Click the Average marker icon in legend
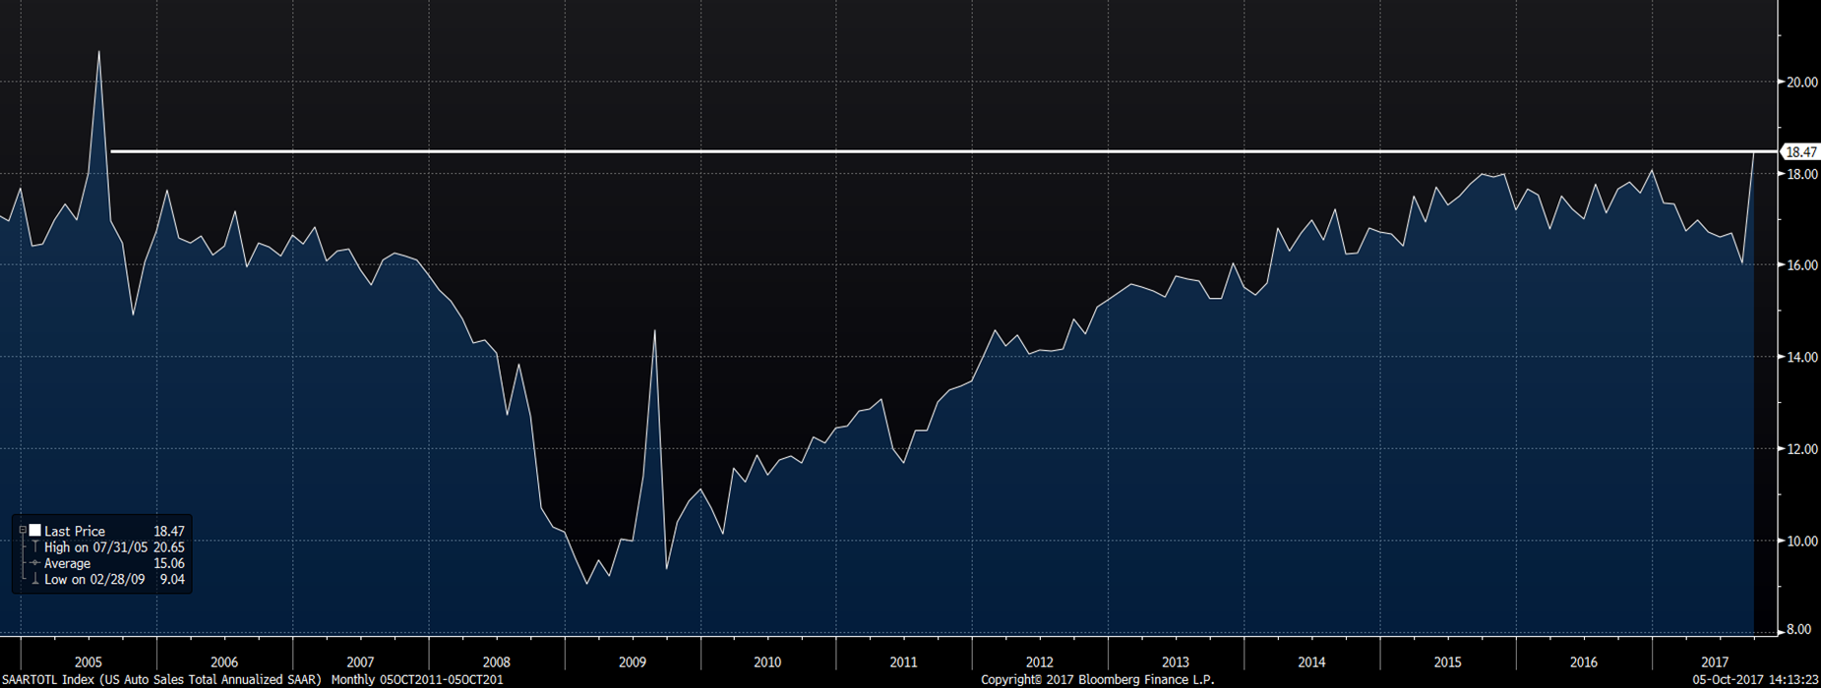The image size is (1821, 688). [35, 563]
